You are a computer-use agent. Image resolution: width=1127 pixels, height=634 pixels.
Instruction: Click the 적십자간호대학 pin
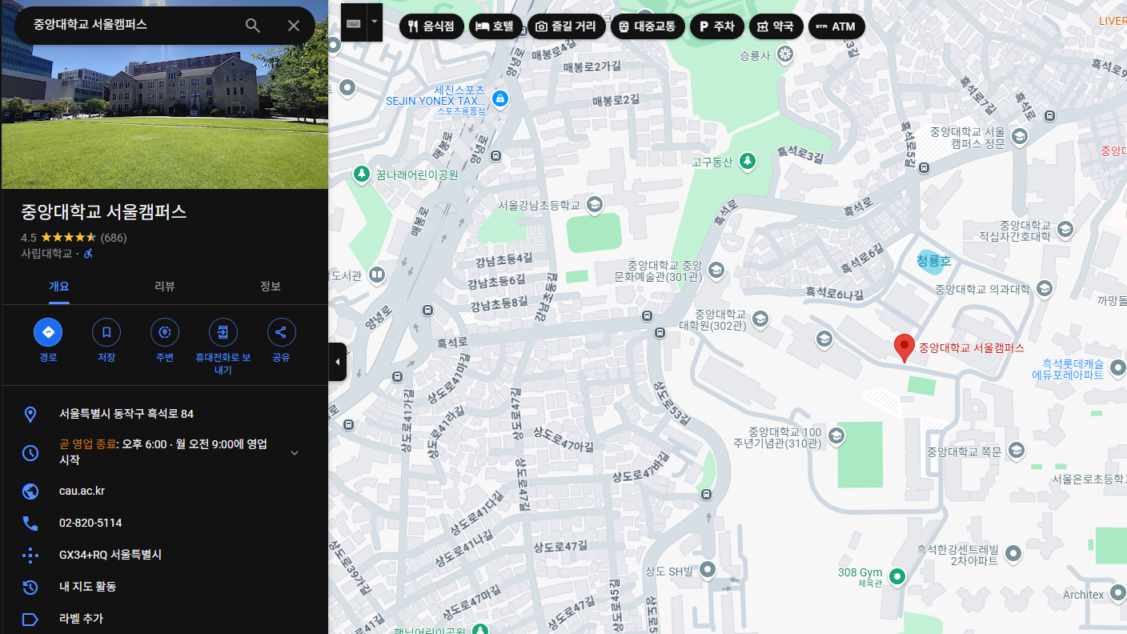coord(1065,231)
